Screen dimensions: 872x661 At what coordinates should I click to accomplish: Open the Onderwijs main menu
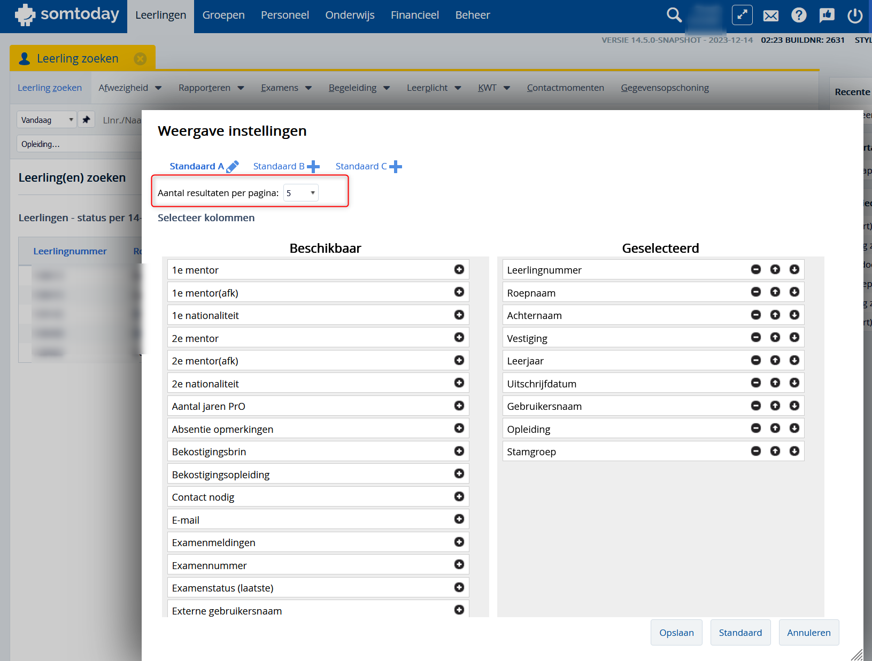[350, 15]
